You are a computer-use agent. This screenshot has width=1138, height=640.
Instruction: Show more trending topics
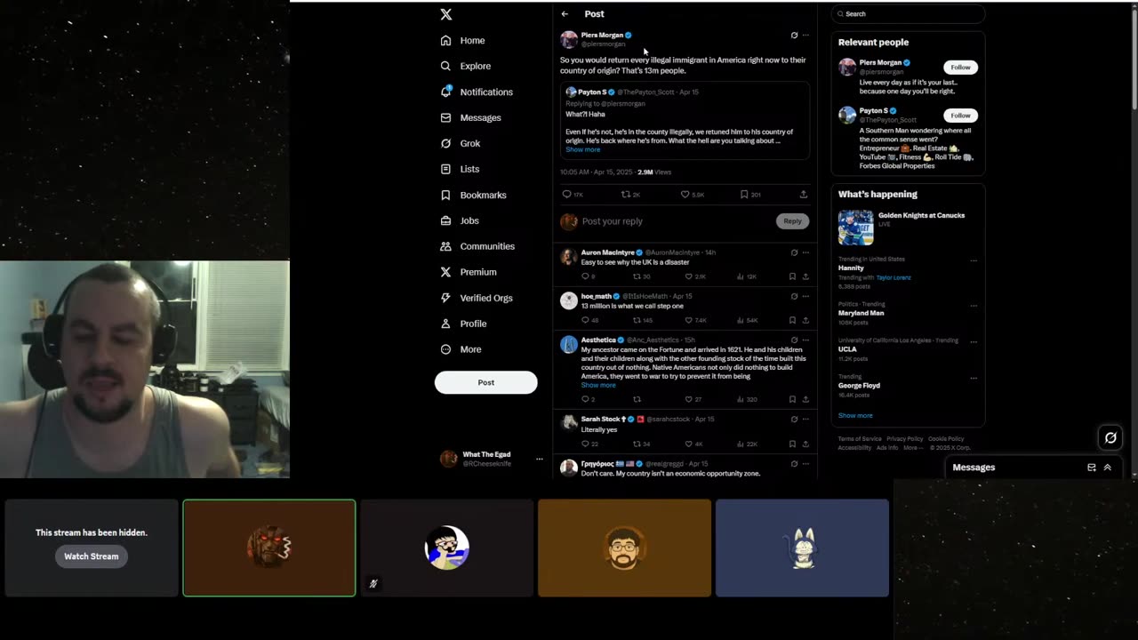click(x=855, y=415)
